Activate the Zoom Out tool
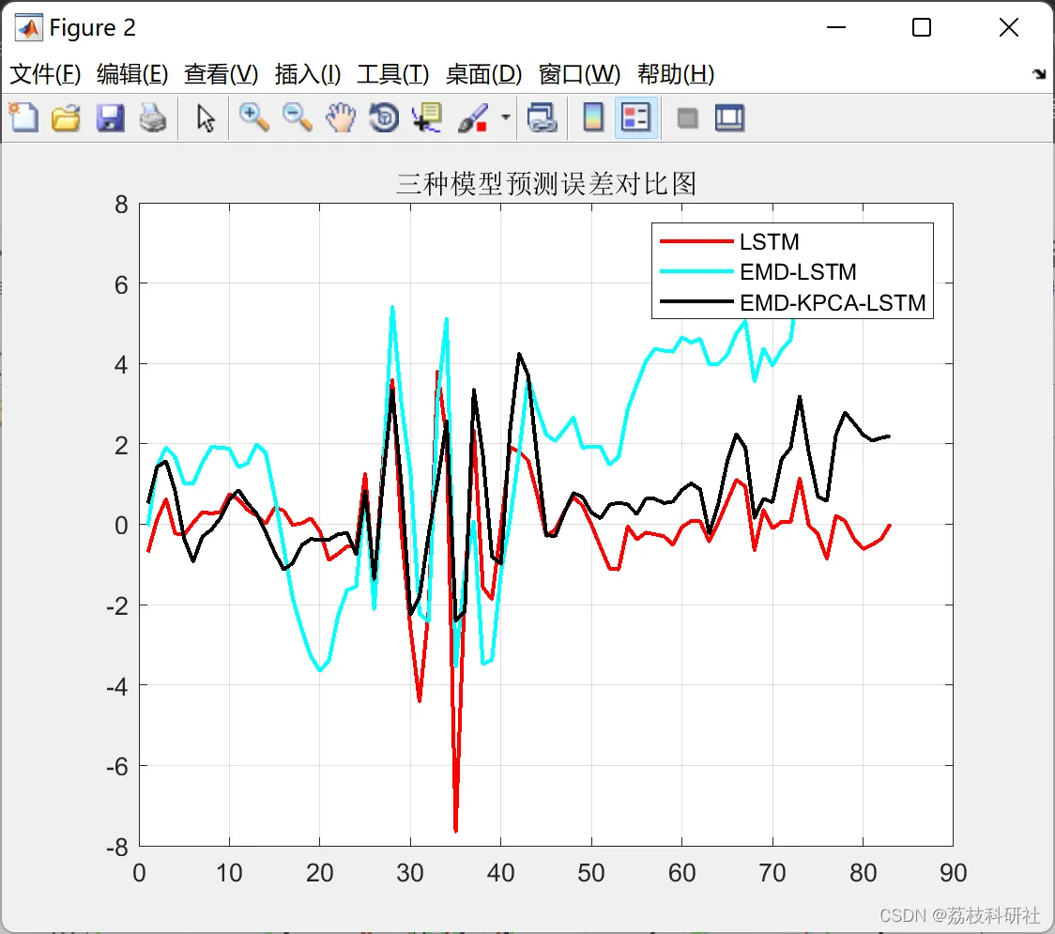 pos(297,117)
